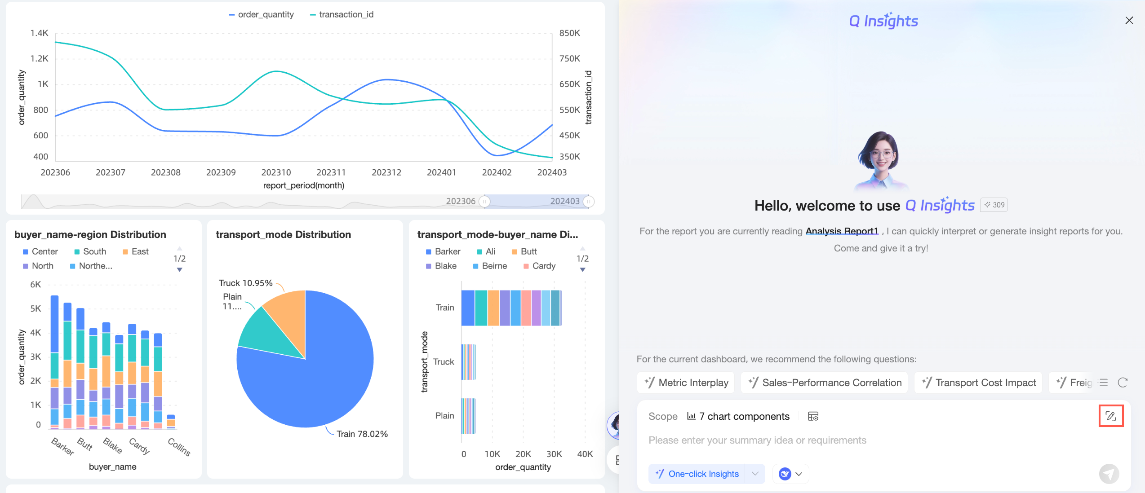Open the AI model selector dropdown

tap(791, 474)
